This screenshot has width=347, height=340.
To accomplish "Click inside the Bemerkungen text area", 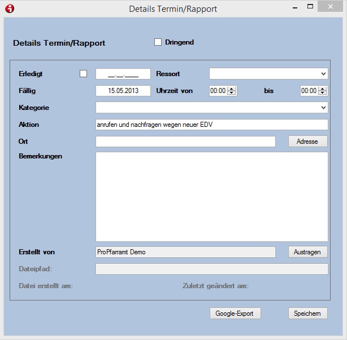I will pyautogui.click(x=211, y=197).
